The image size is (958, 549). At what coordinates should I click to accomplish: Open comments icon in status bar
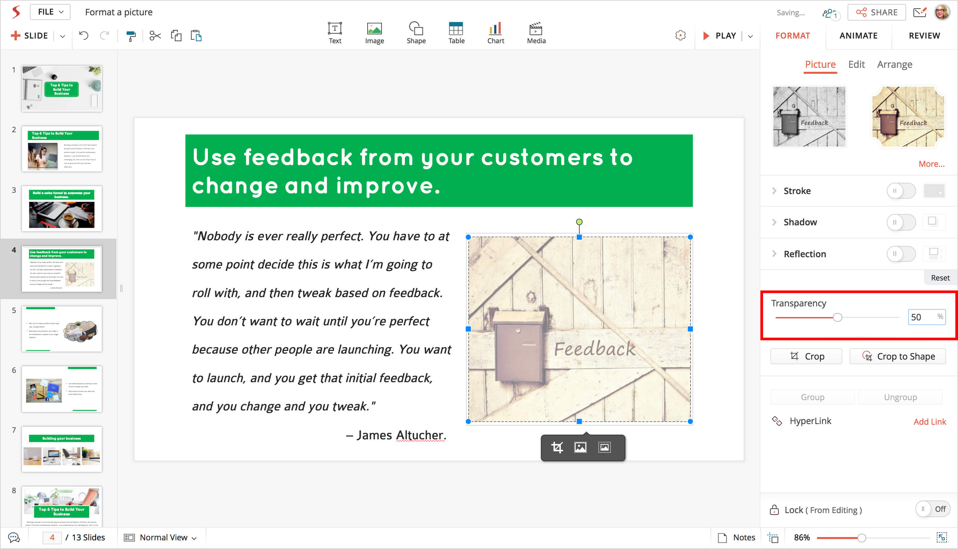point(14,537)
